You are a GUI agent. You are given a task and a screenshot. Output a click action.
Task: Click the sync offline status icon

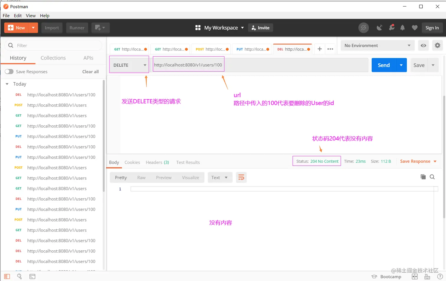pyautogui.click(x=363, y=28)
